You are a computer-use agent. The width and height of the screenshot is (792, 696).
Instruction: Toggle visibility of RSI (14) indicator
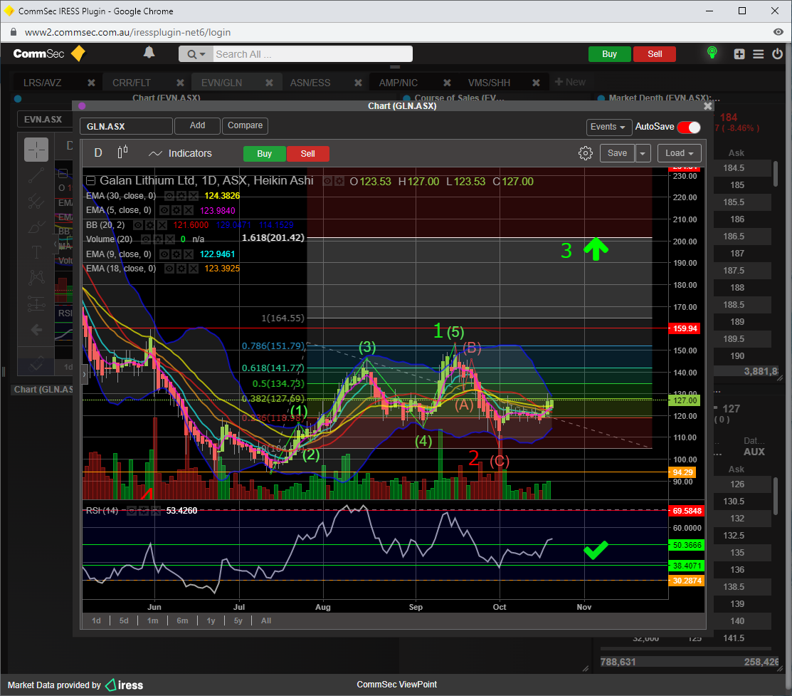coord(132,511)
